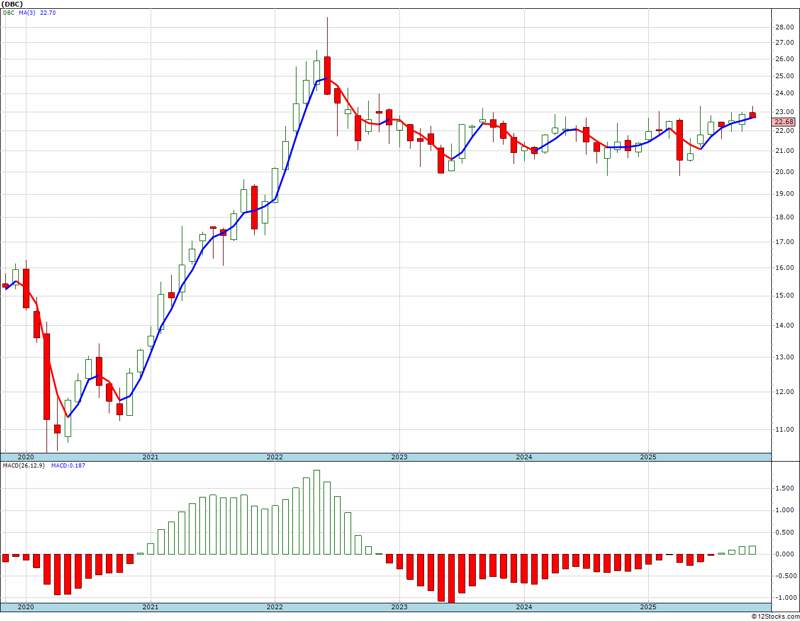Click the 16.00 price axis label
This screenshot has height=621, width=800.
click(785, 268)
